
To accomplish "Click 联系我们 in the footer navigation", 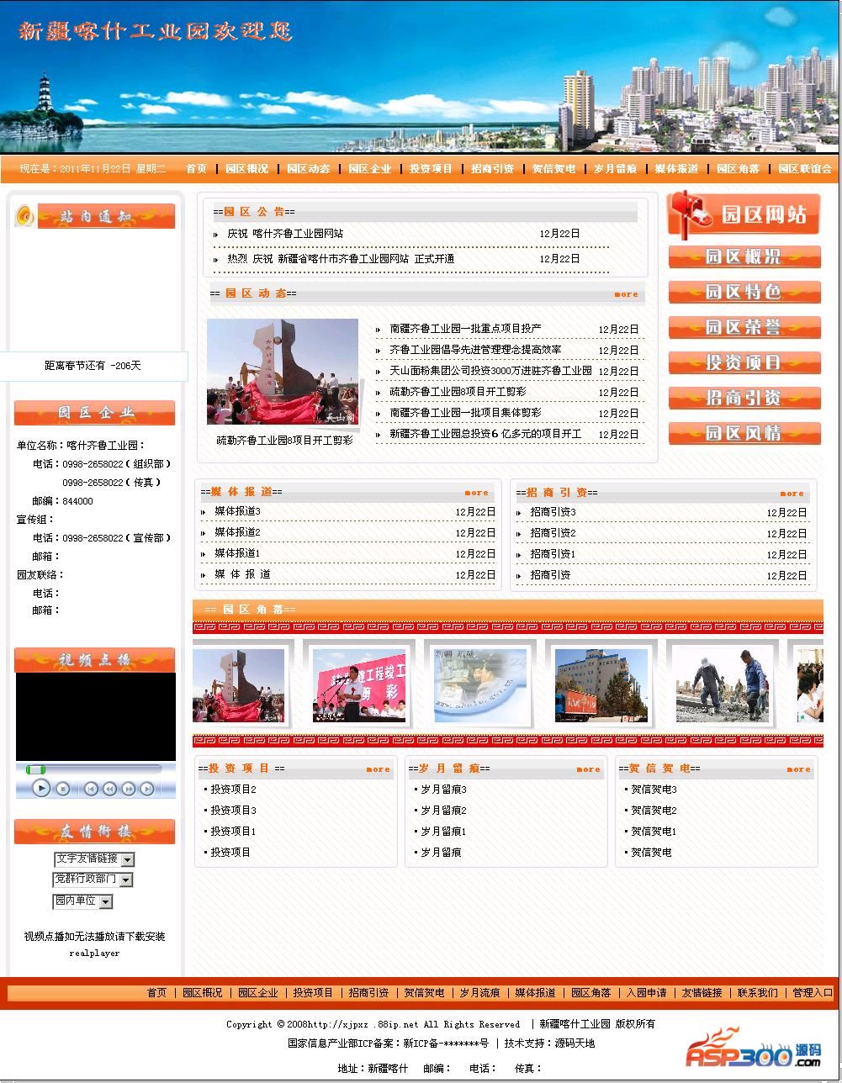I will pyautogui.click(x=758, y=993).
